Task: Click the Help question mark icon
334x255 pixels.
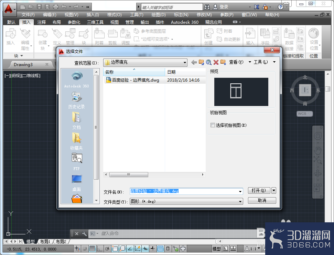Action: point(281,7)
